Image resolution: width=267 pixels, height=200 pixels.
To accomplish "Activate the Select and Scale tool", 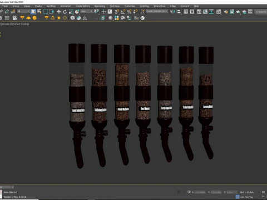I will point(71,12).
